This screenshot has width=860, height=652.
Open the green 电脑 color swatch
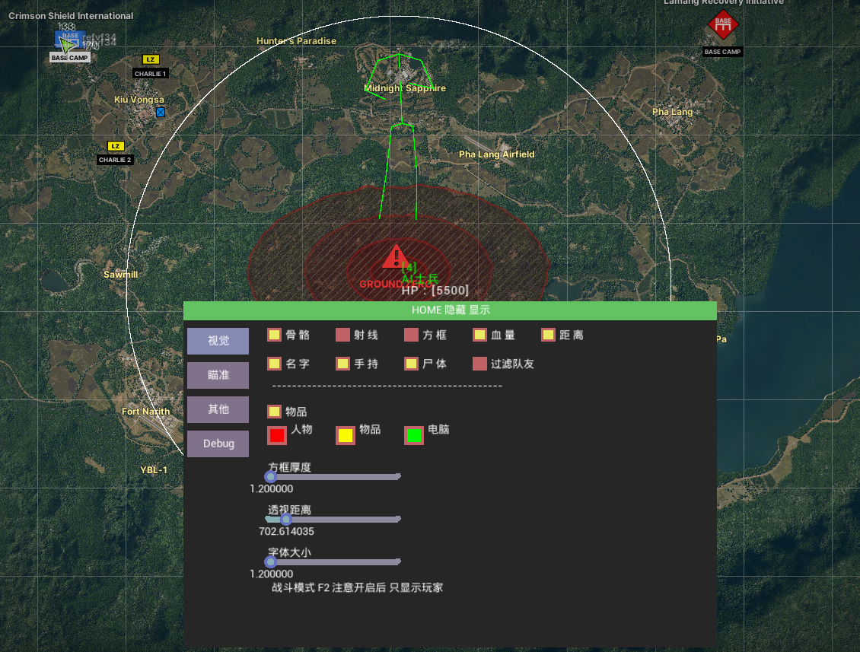414,435
